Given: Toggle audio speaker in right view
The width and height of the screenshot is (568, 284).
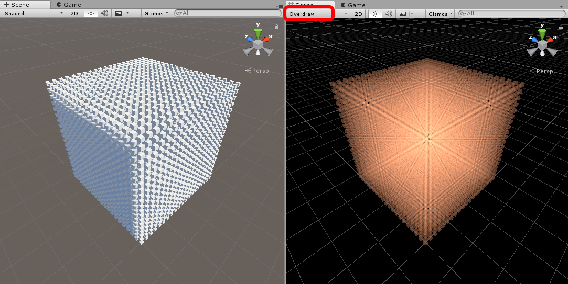Looking at the screenshot, I should tap(389, 14).
